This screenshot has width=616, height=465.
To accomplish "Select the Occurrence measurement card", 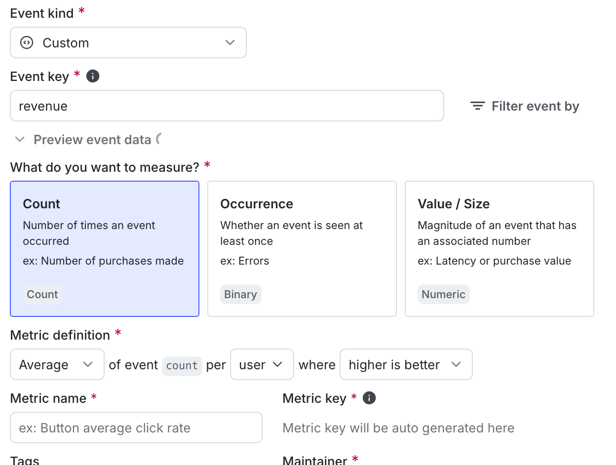I will tap(302, 248).
